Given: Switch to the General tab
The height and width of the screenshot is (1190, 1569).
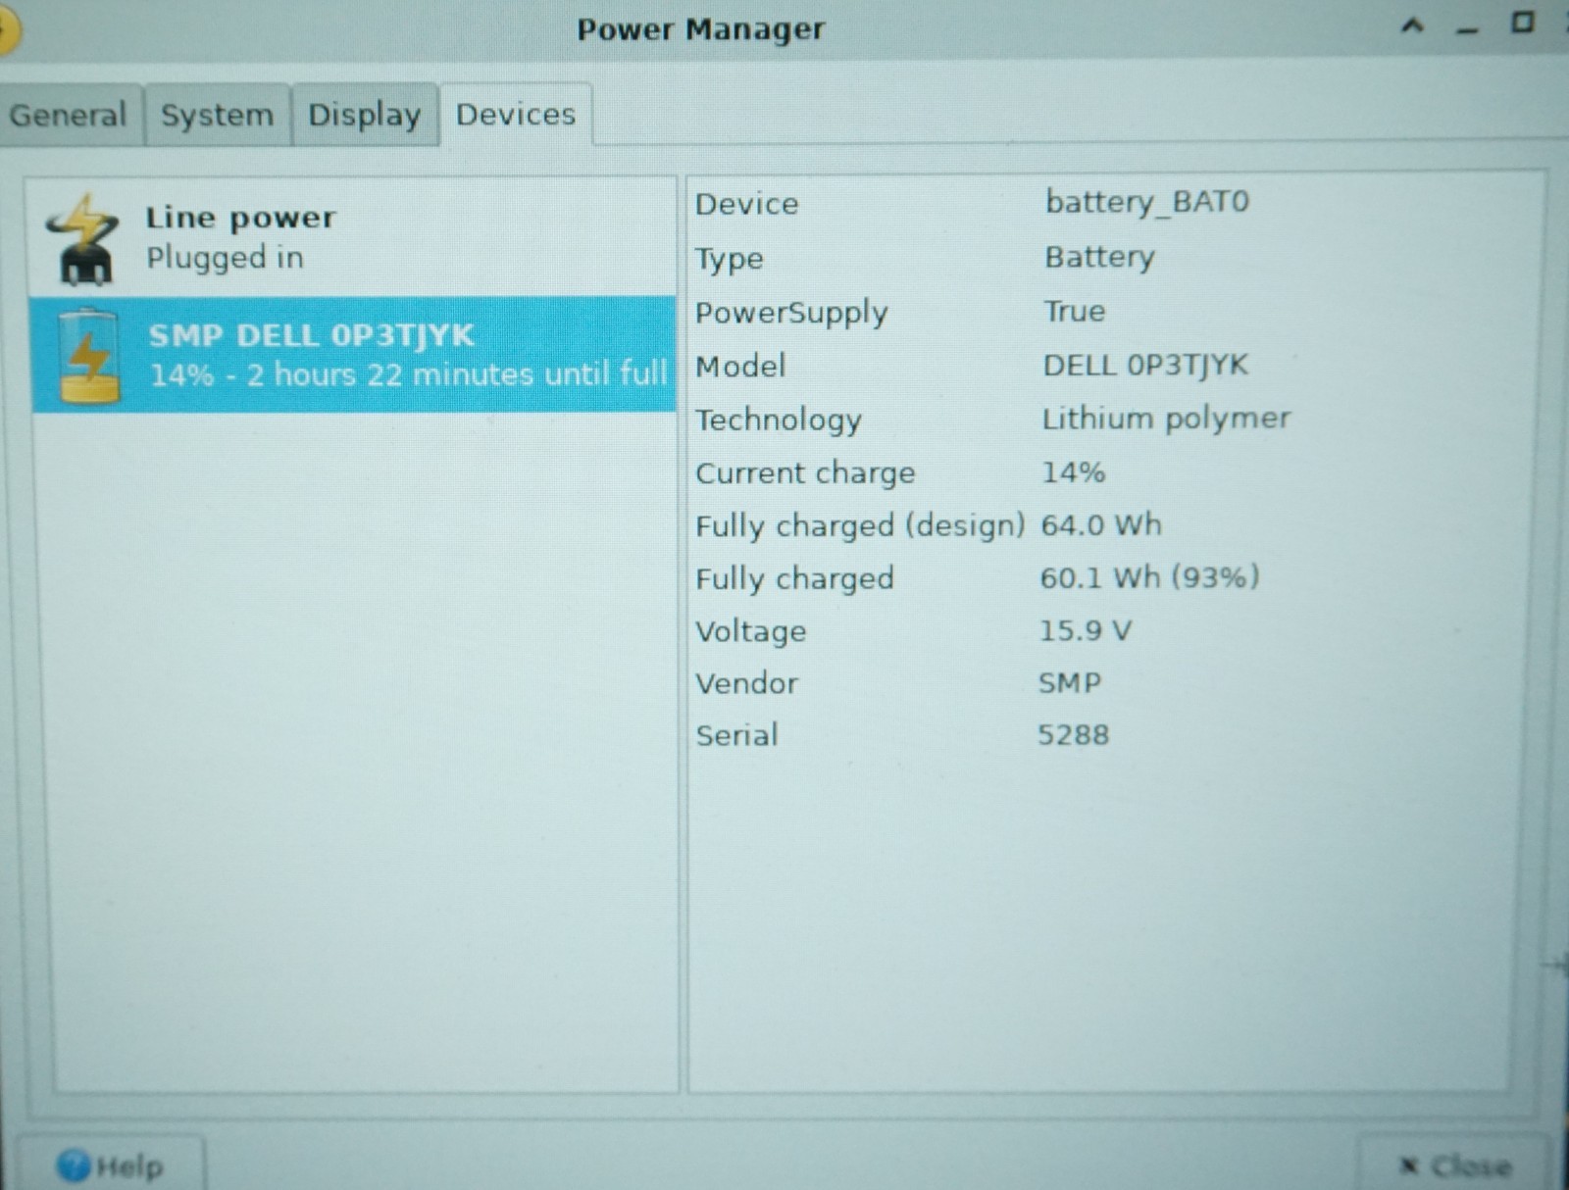Looking at the screenshot, I should coord(69,115).
